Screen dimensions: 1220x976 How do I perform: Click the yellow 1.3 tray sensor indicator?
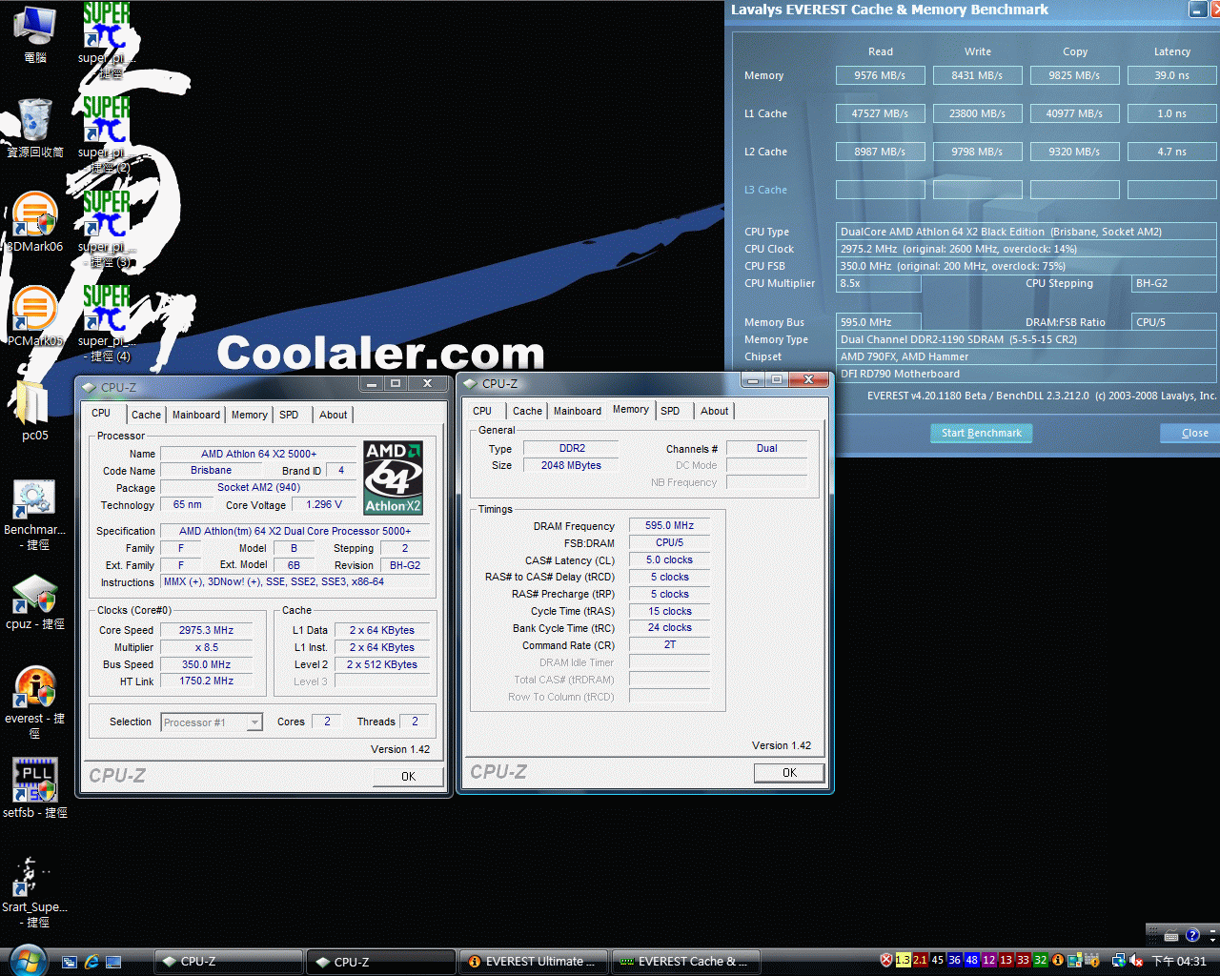[x=903, y=961]
